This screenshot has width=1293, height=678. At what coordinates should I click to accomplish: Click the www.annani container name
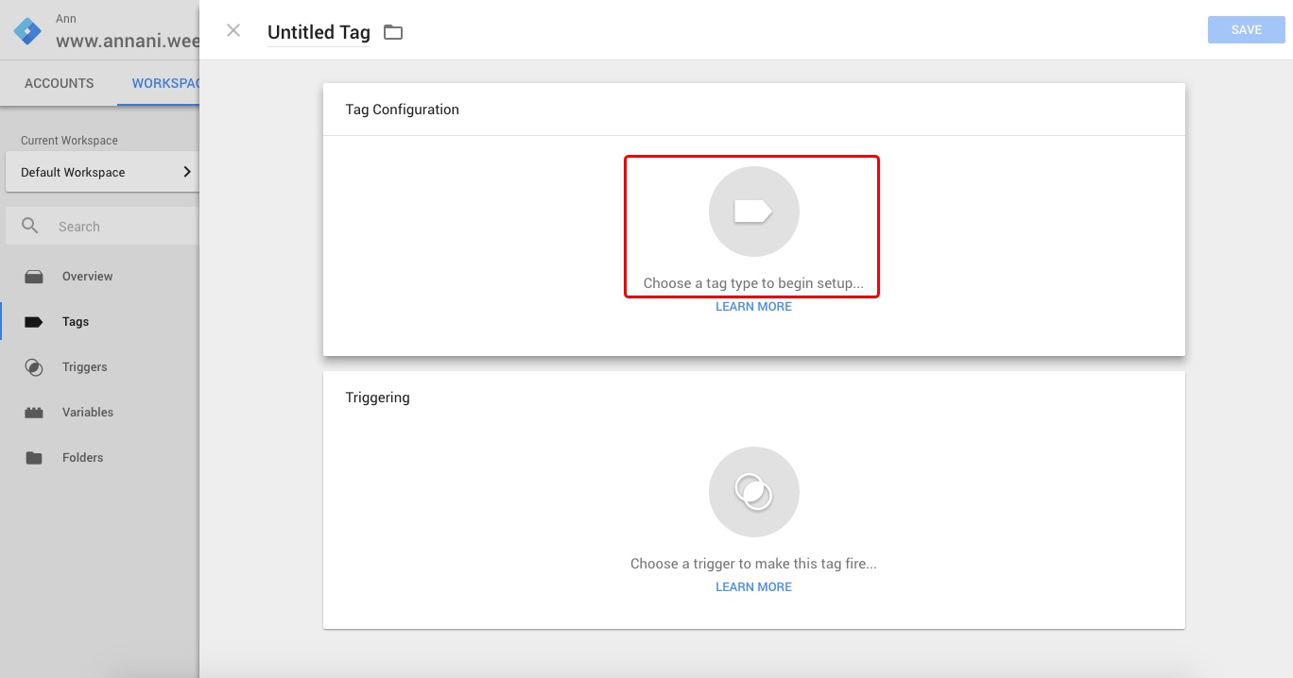128,41
